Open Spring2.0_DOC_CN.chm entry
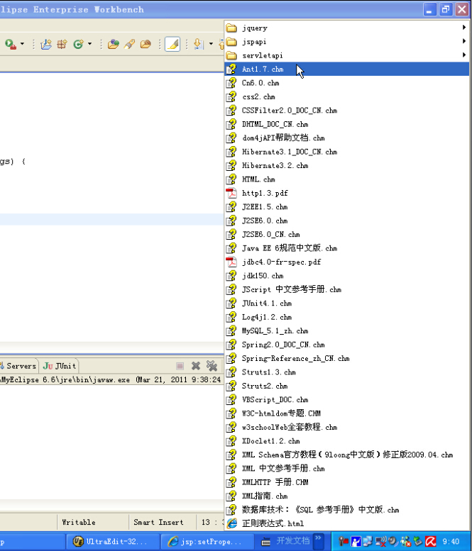 347,345
